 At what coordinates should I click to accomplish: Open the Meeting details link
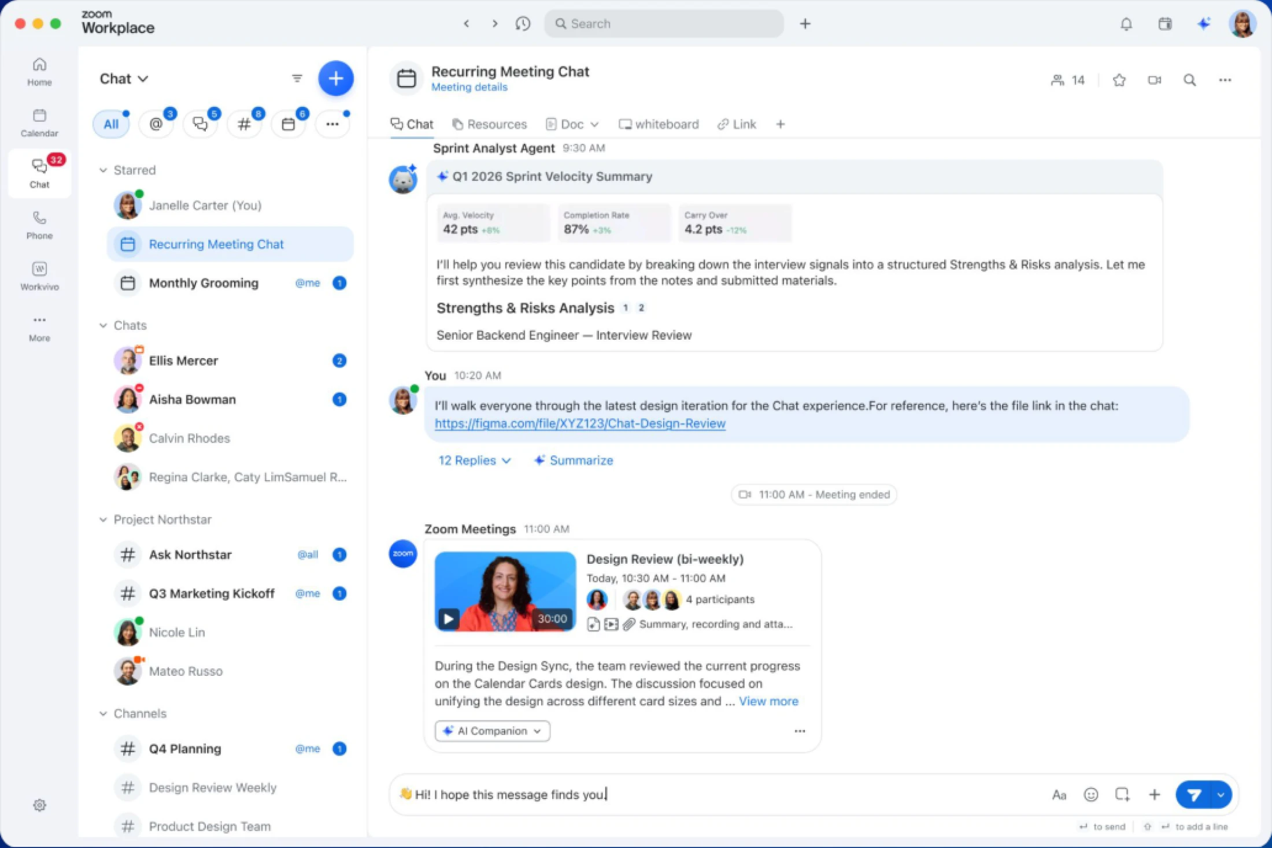point(469,87)
